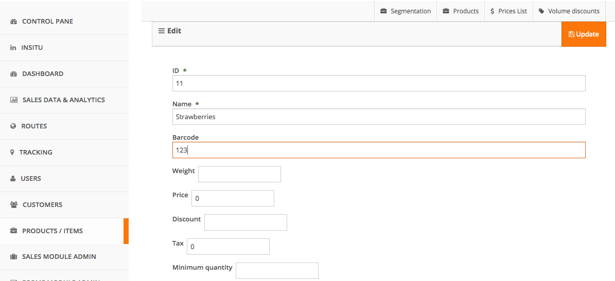Image resolution: width=615 pixels, height=281 pixels.
Task: Select Products / Items in sidebar
Action: point(52,231)
